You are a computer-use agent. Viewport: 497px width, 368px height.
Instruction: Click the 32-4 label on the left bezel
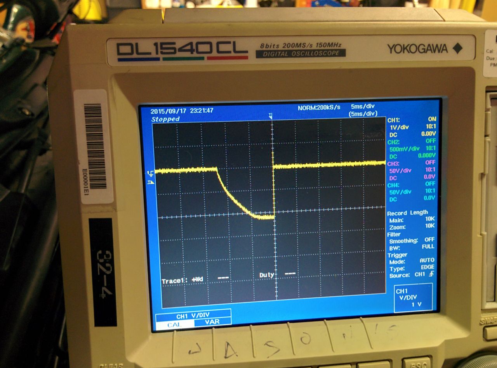(103, 272)
